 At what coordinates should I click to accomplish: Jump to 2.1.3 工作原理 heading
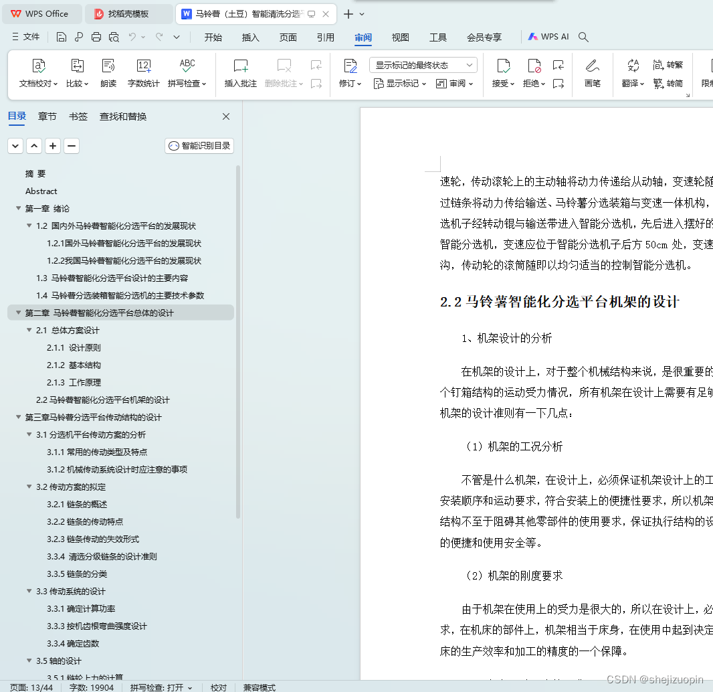[x=74, y=382]
